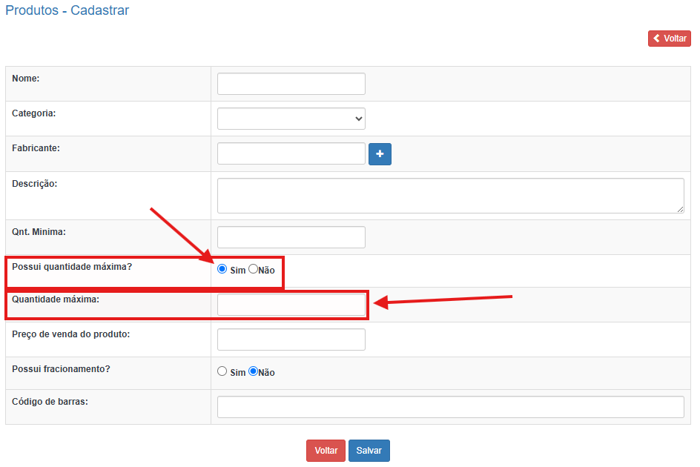The image size is (700, 467).
Task: Choose Não for Possui fracionamento
Action: [x=253, y=371]
